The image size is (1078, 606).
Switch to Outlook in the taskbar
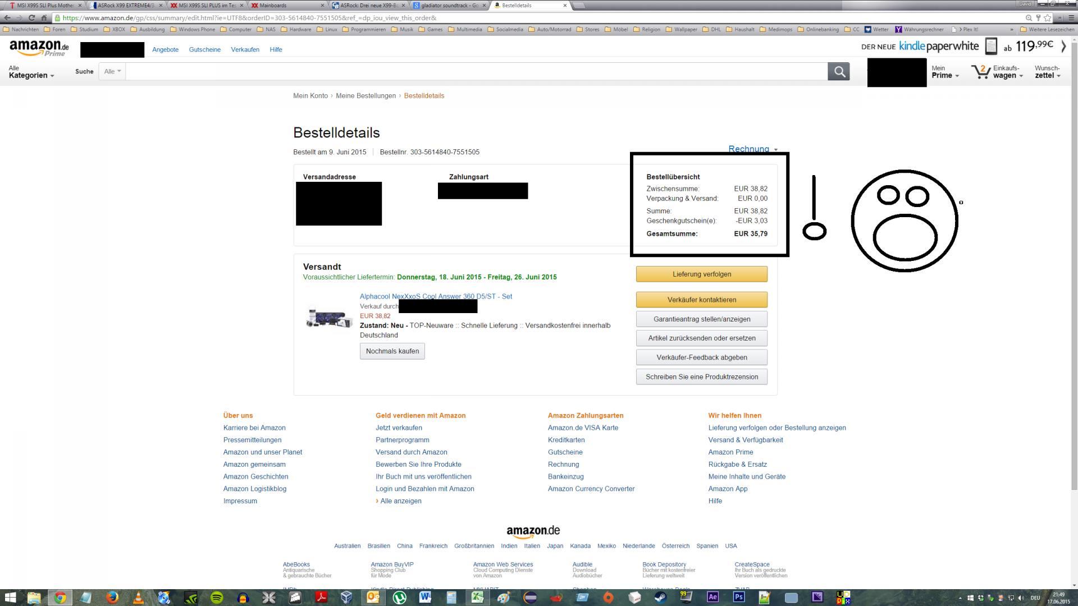click(x=373, y=598)
